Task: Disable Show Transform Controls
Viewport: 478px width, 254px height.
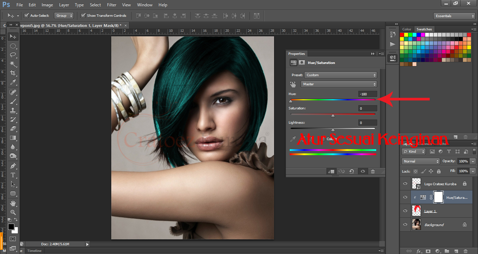Action: [83, 15]
